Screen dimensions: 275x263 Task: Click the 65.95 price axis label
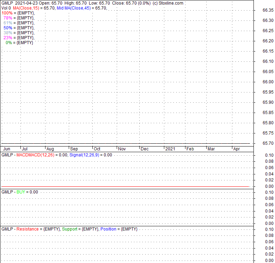coord(268,92)
